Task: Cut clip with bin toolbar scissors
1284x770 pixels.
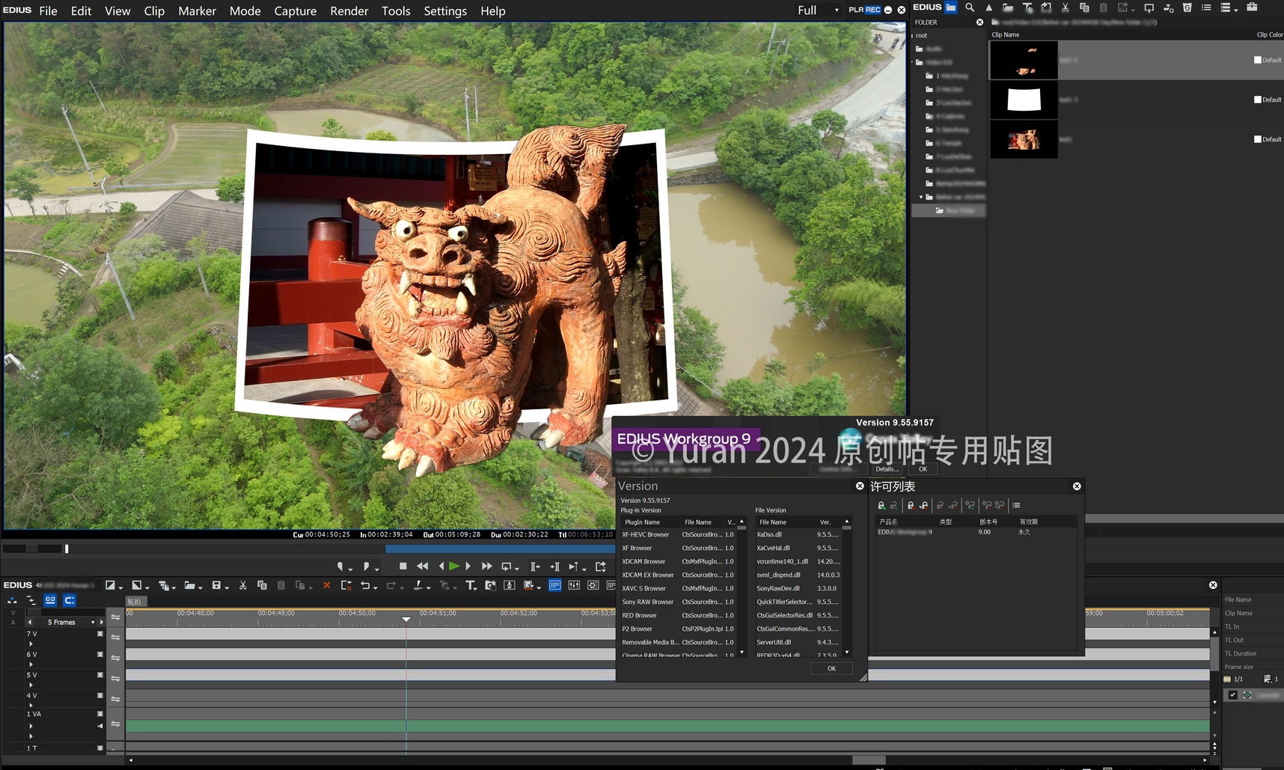Action: [x=1066, y=7]
